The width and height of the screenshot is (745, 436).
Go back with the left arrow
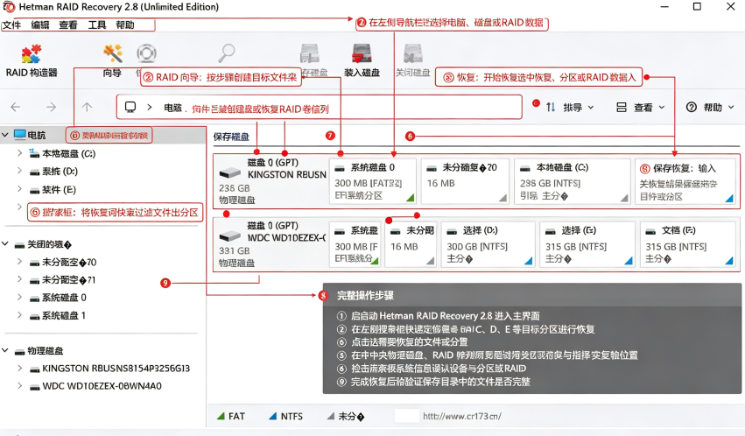pyautogui.click(x=16, y=108)
